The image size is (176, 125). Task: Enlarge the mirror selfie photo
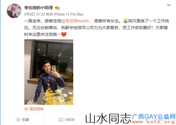click(49, 72)
